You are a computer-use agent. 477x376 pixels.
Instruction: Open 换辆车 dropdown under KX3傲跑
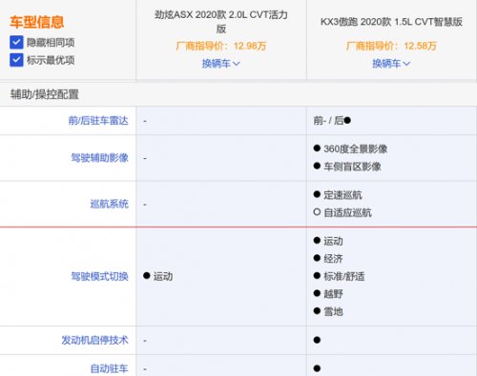tap(391, 64)
